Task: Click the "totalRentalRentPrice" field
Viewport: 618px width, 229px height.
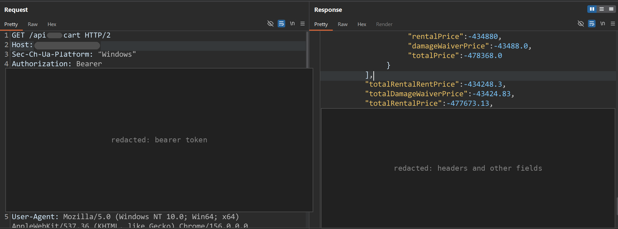Action: click(x=435, y=84)
